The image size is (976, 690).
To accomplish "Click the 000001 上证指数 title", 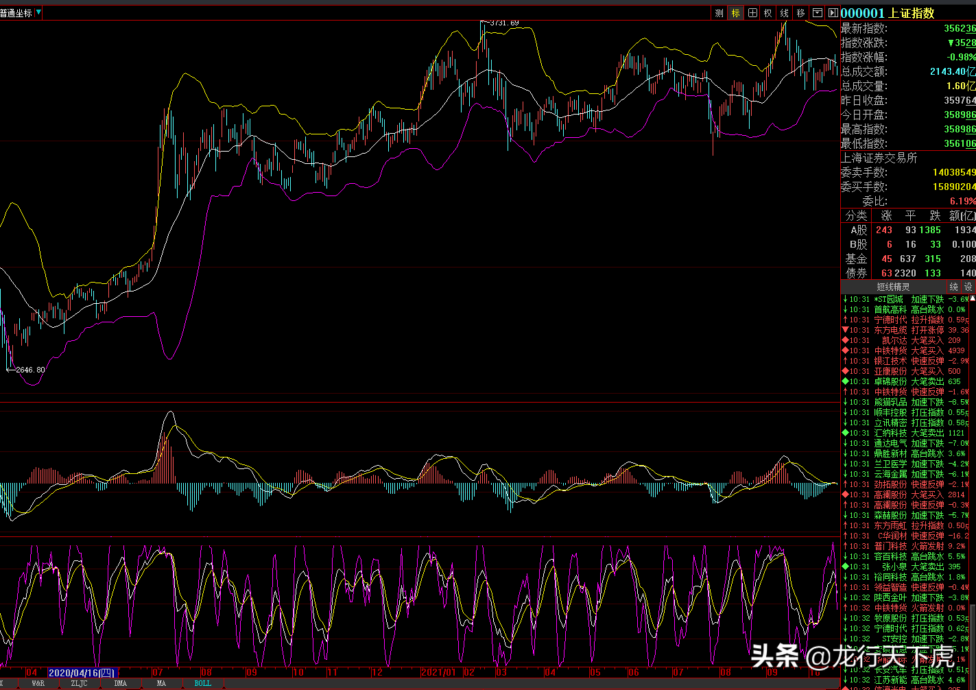I will point(888,13).
